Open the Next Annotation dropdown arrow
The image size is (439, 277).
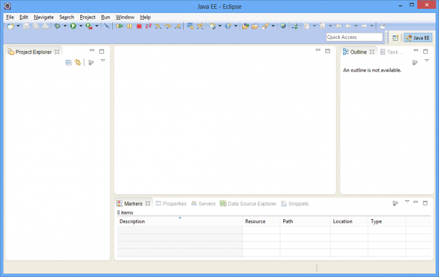click(314, 26)
